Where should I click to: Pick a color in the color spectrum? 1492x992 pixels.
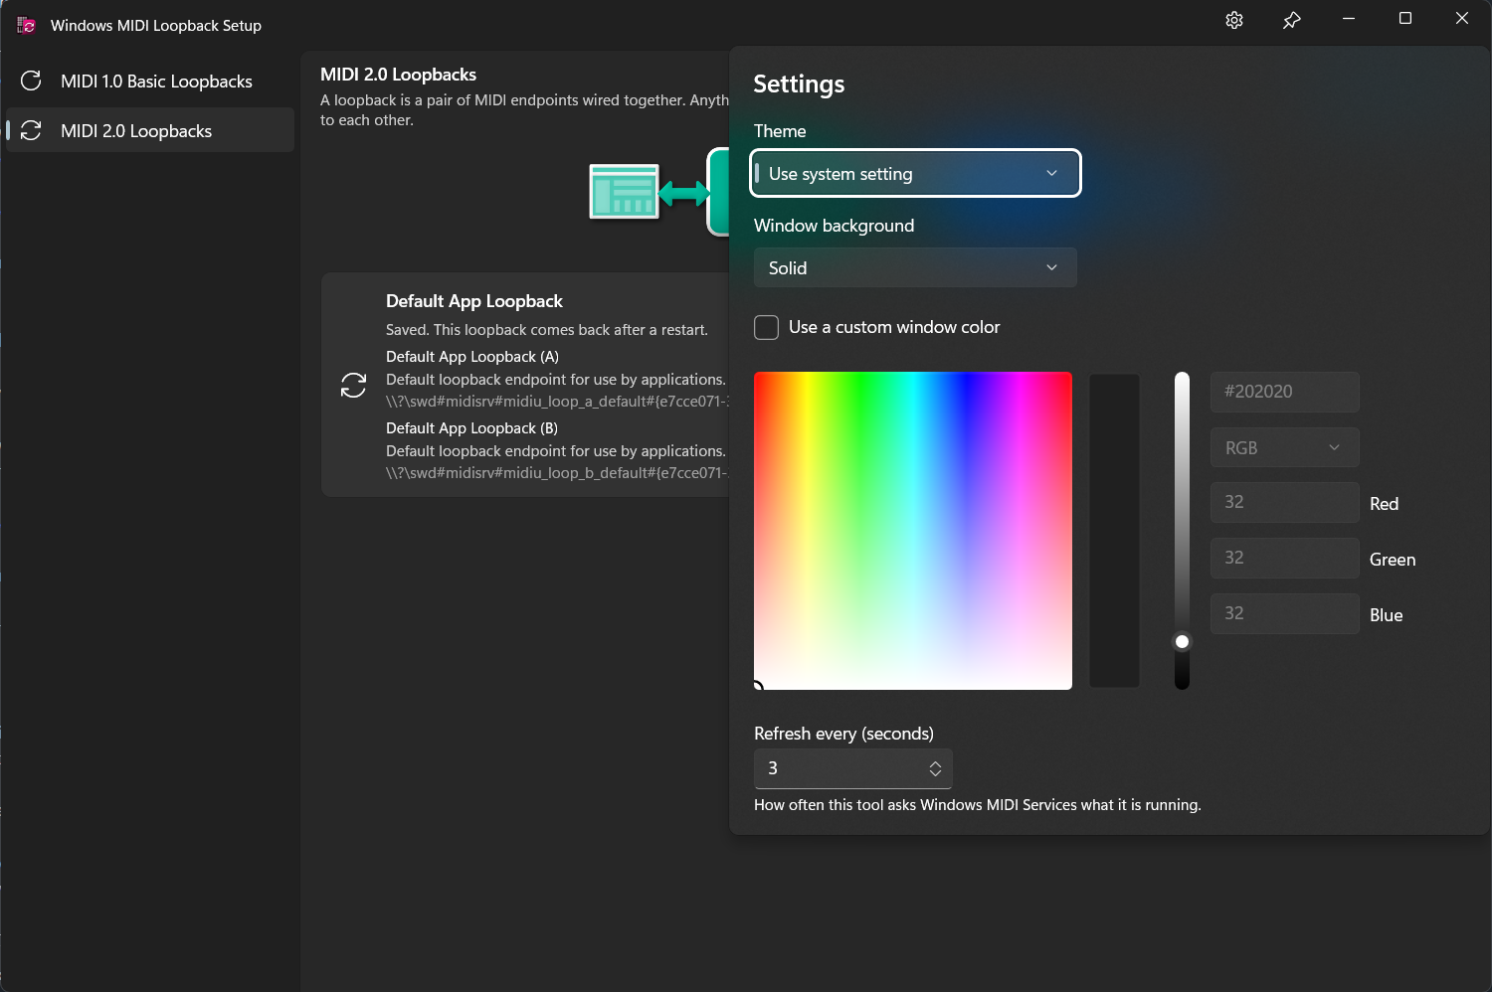coord(913,531)
